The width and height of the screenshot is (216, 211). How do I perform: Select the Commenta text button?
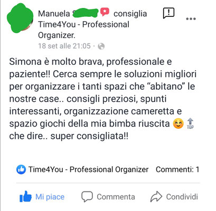click(116, 197)
